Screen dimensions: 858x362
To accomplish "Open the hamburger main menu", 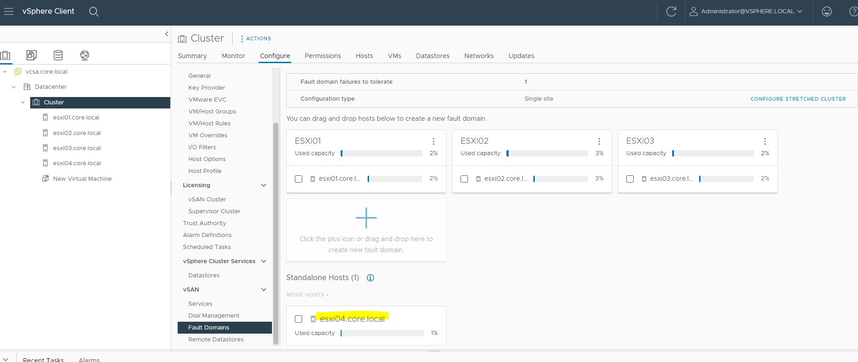I will pos(8,11).
